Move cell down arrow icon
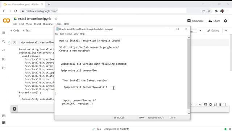Viewport: 232px width, 131px height. coord(196,104)
